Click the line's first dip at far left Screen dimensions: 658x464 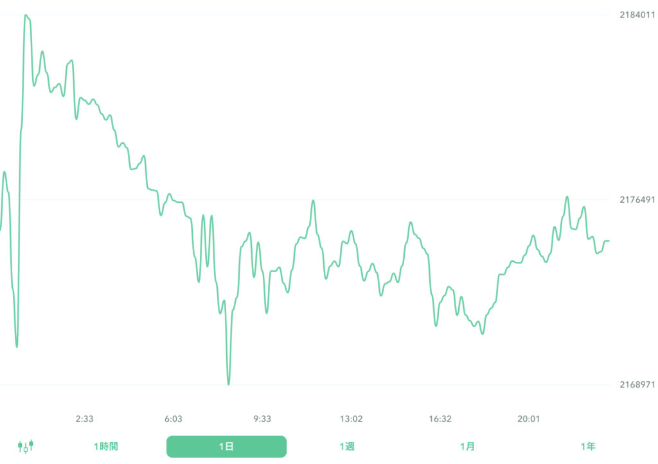[17, 347]
